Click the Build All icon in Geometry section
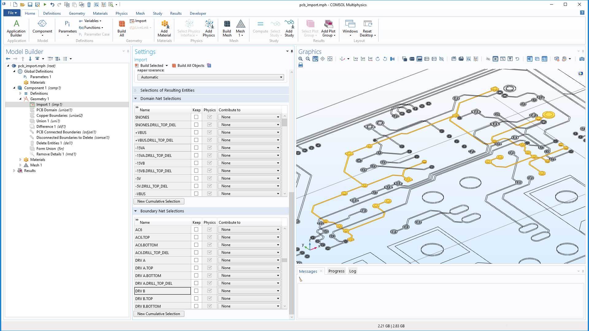The height and width of the screenshot is (331, 589). [121, 28]
